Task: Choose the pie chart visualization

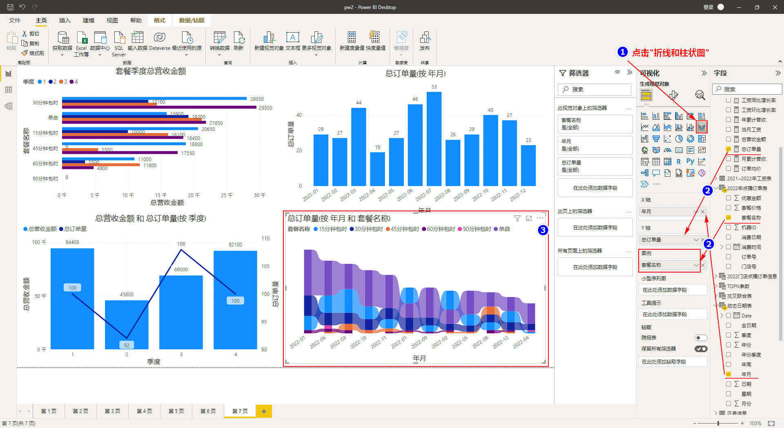Action: [x=679, y=139]
